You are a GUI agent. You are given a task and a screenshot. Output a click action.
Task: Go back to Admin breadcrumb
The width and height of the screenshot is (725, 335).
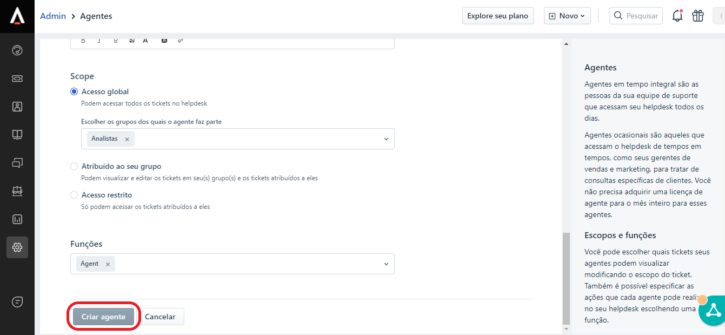coord(53,16)
